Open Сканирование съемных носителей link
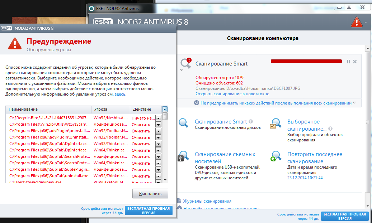Viewport: 372px width, 223px height. click(x=225, y=157)
